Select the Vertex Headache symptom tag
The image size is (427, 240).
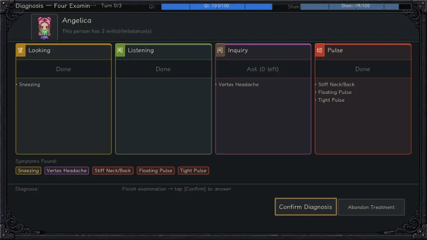tap(67, 171)
